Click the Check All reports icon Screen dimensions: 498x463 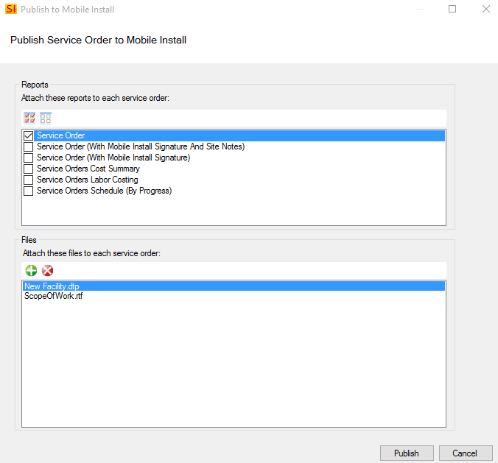pyautogui.click(x=29, y=119)
